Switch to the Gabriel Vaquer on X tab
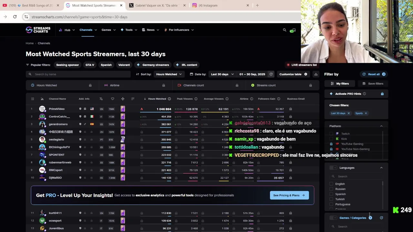Image resolution: width=413 pixels, height=232 pixels. (158, 5)
